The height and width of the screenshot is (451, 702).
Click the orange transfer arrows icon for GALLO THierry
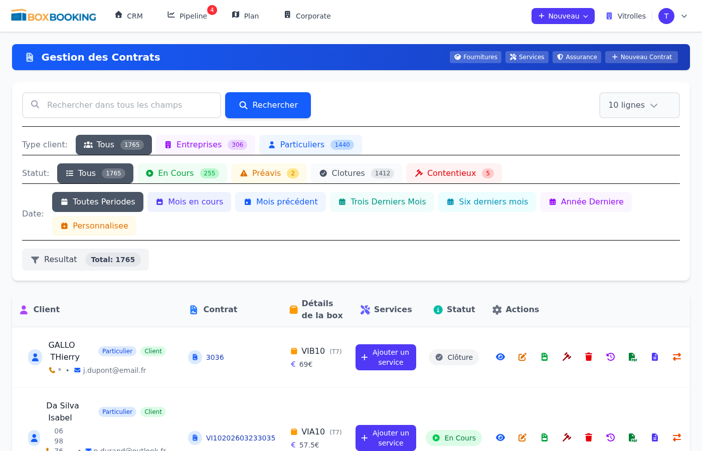pyautogui.click(x=676, y=357)
